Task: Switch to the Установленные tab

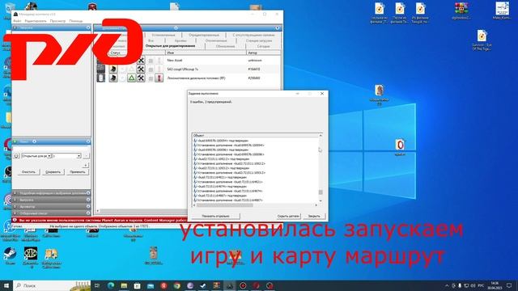Action: (x=163, y=35)
